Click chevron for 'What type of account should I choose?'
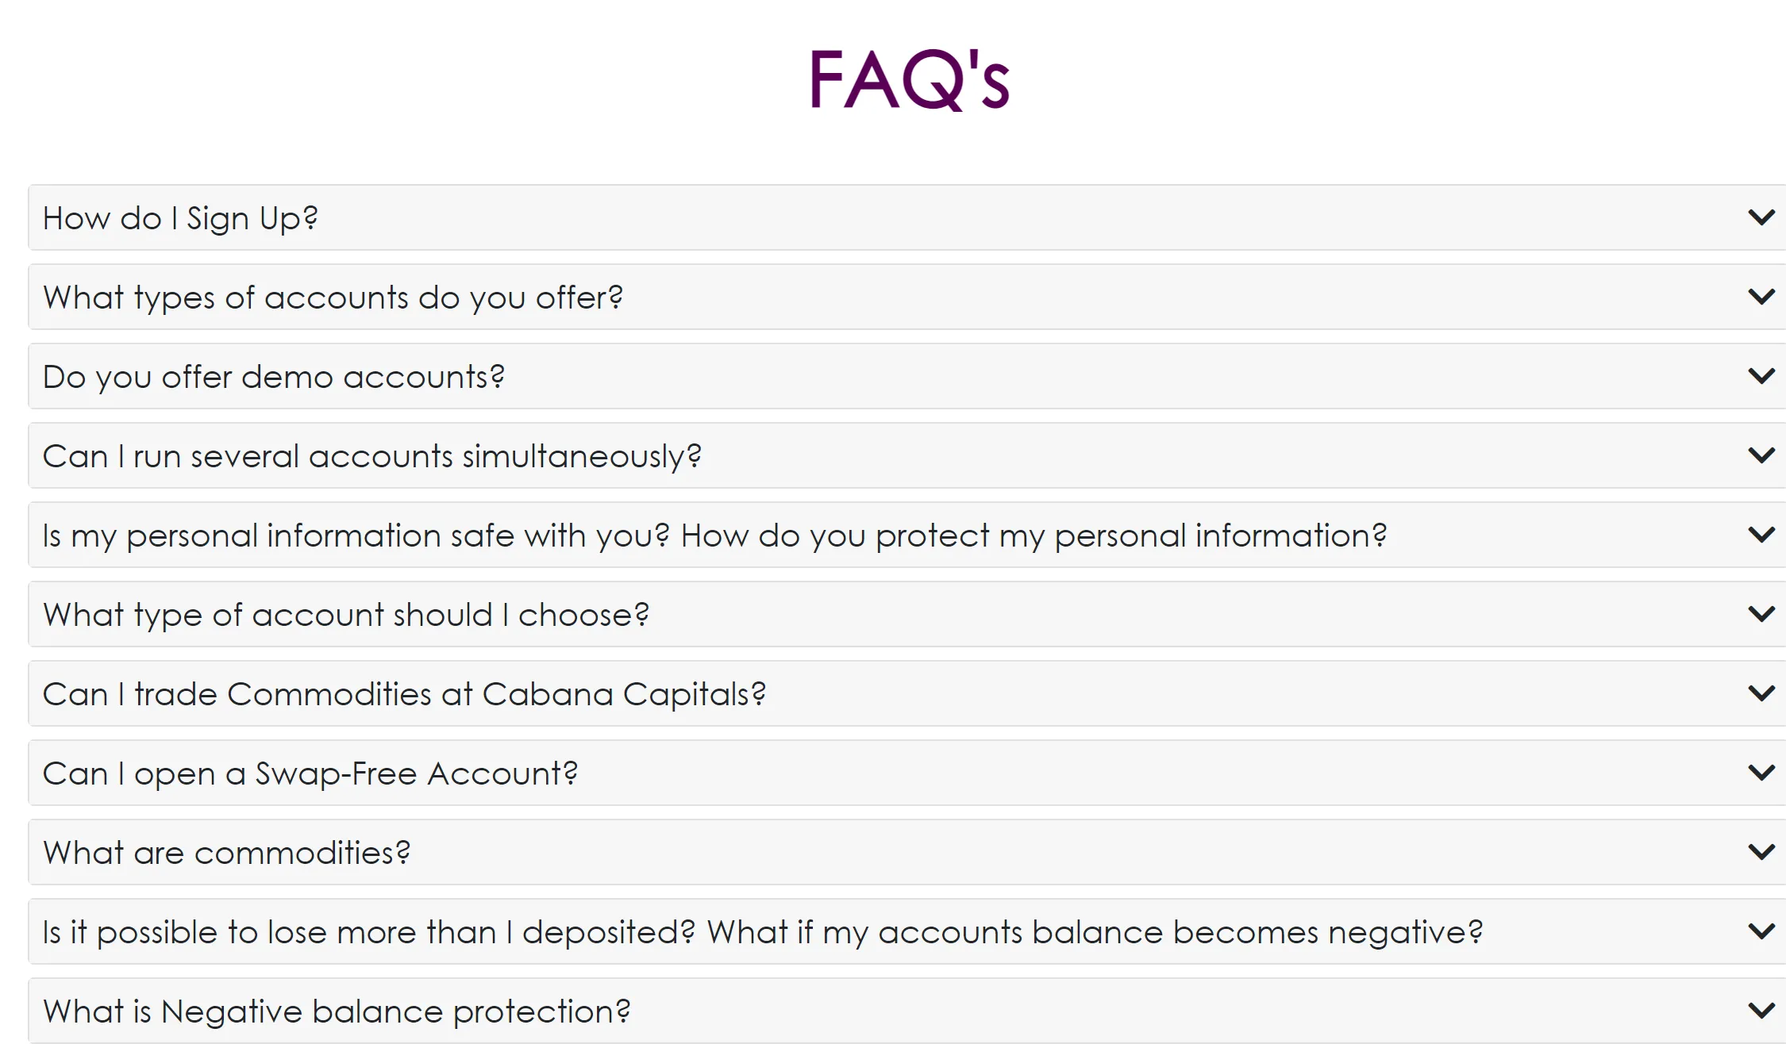This screenshot has width=1786, height=1044. [x=1761, y=614]
